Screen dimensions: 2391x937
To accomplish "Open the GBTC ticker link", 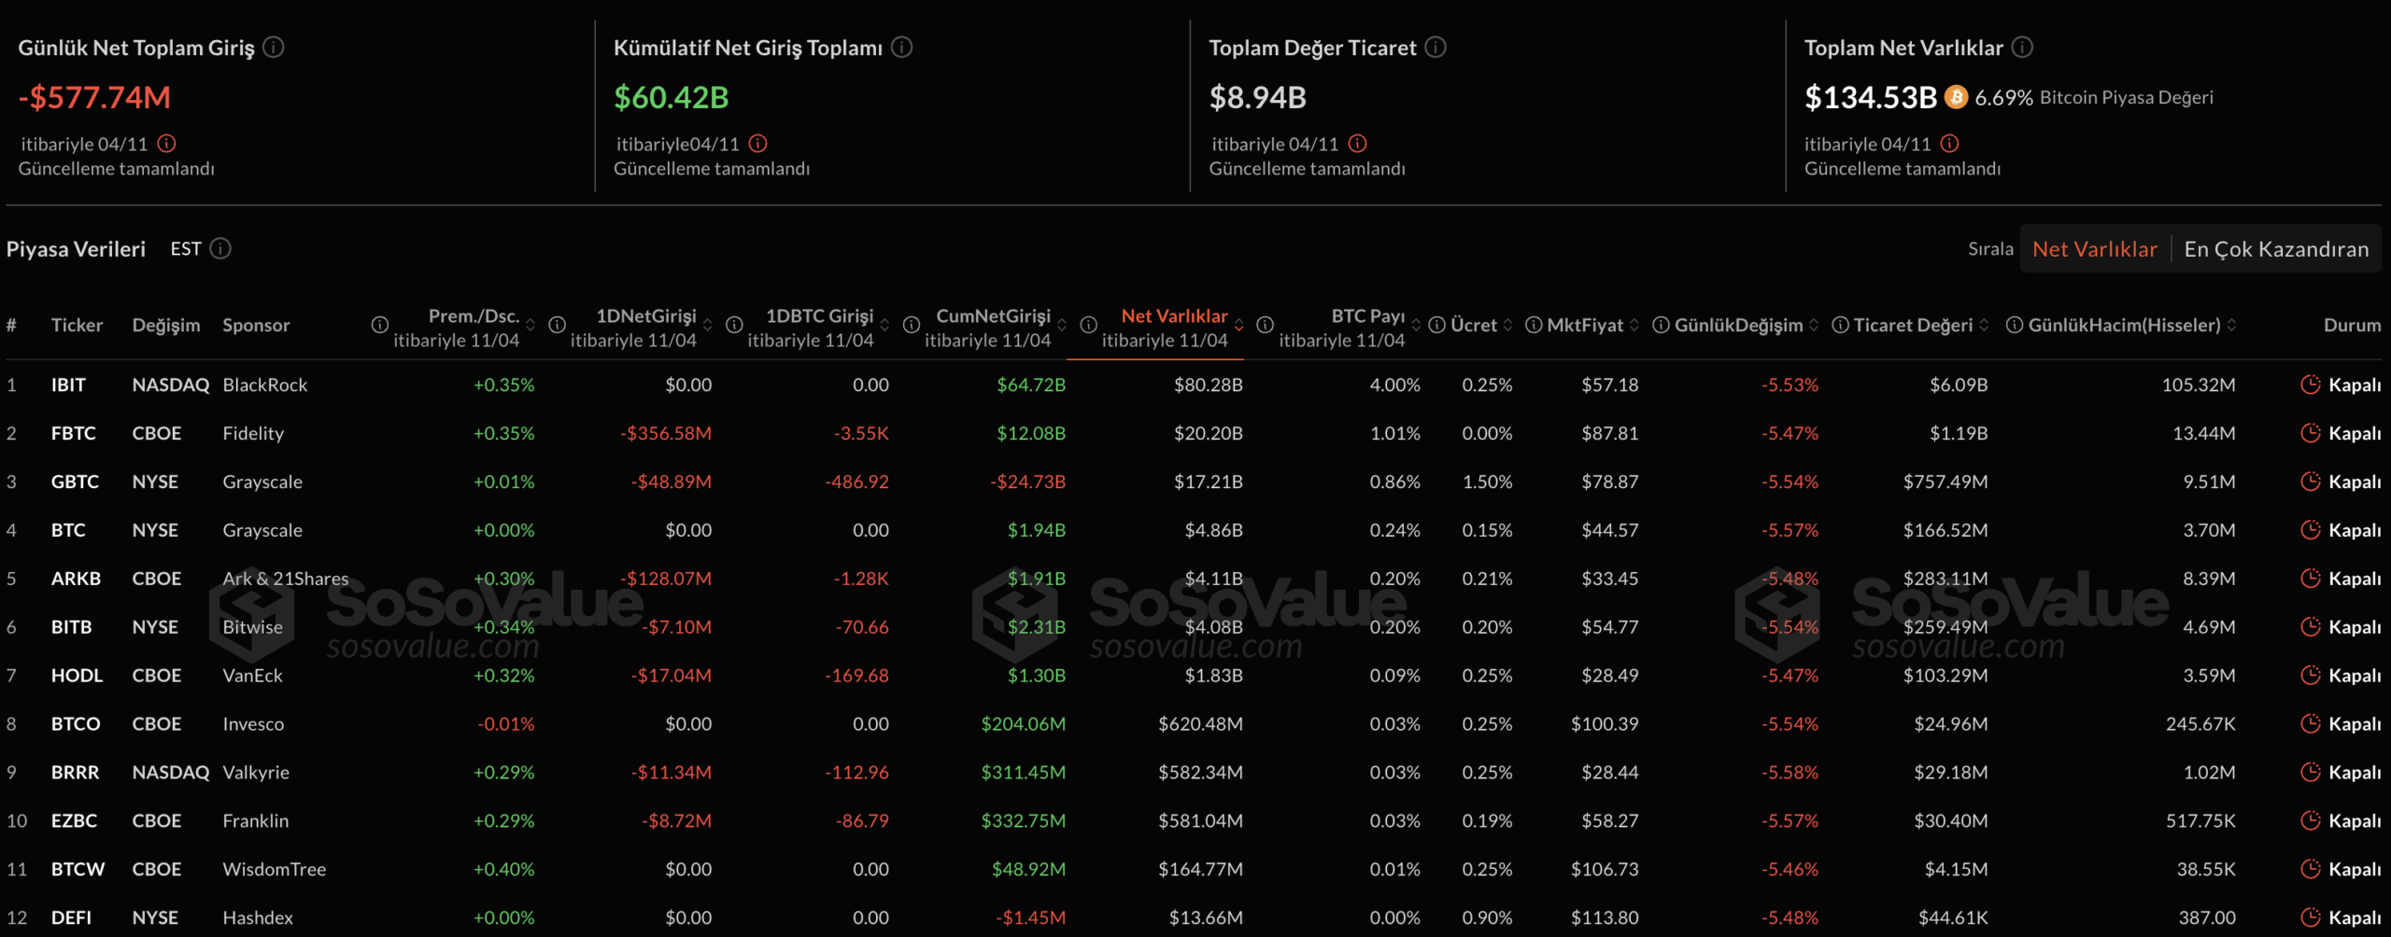I will click(75, 482).
